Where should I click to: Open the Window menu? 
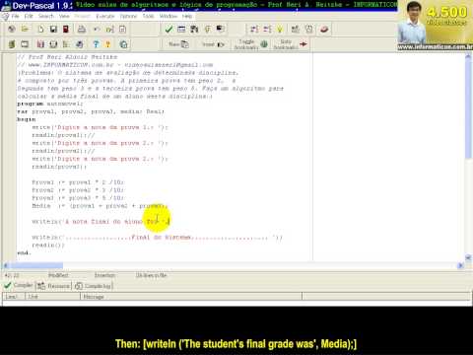point(169,16)
